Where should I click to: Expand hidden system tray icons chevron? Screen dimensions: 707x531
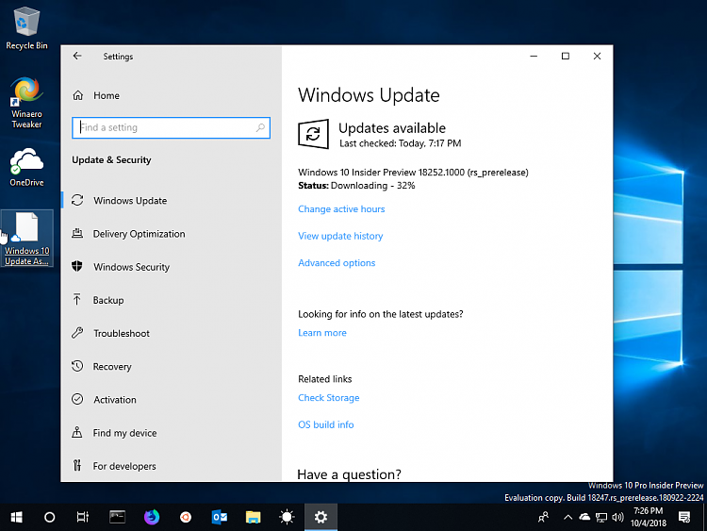[568, 517]
